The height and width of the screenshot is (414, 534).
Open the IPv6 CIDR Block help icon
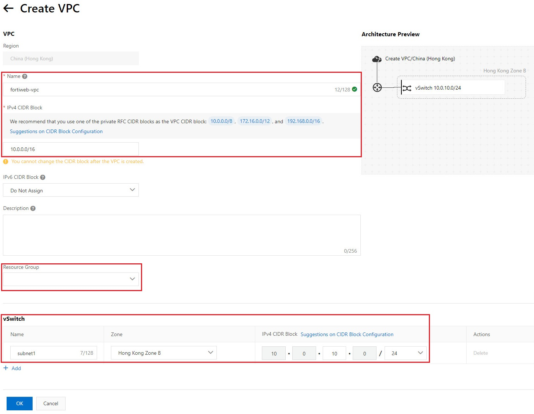tap(43, 177)
